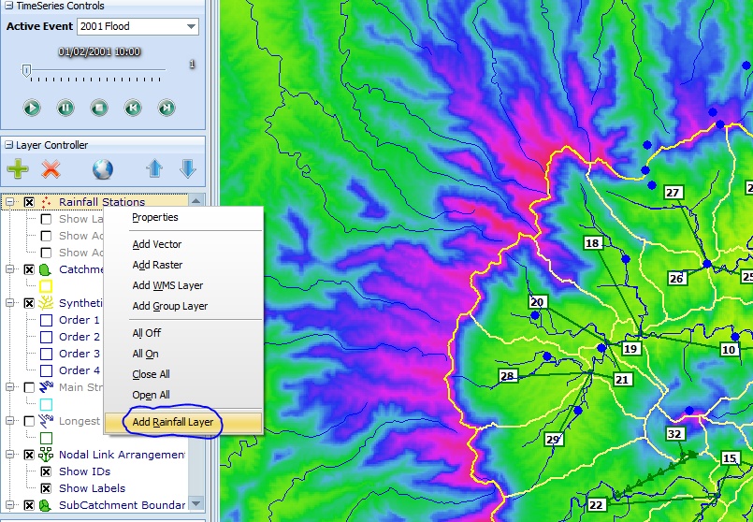
Task: Pause the time series animation
Action: pyautogui.click(x=65, y=108)
